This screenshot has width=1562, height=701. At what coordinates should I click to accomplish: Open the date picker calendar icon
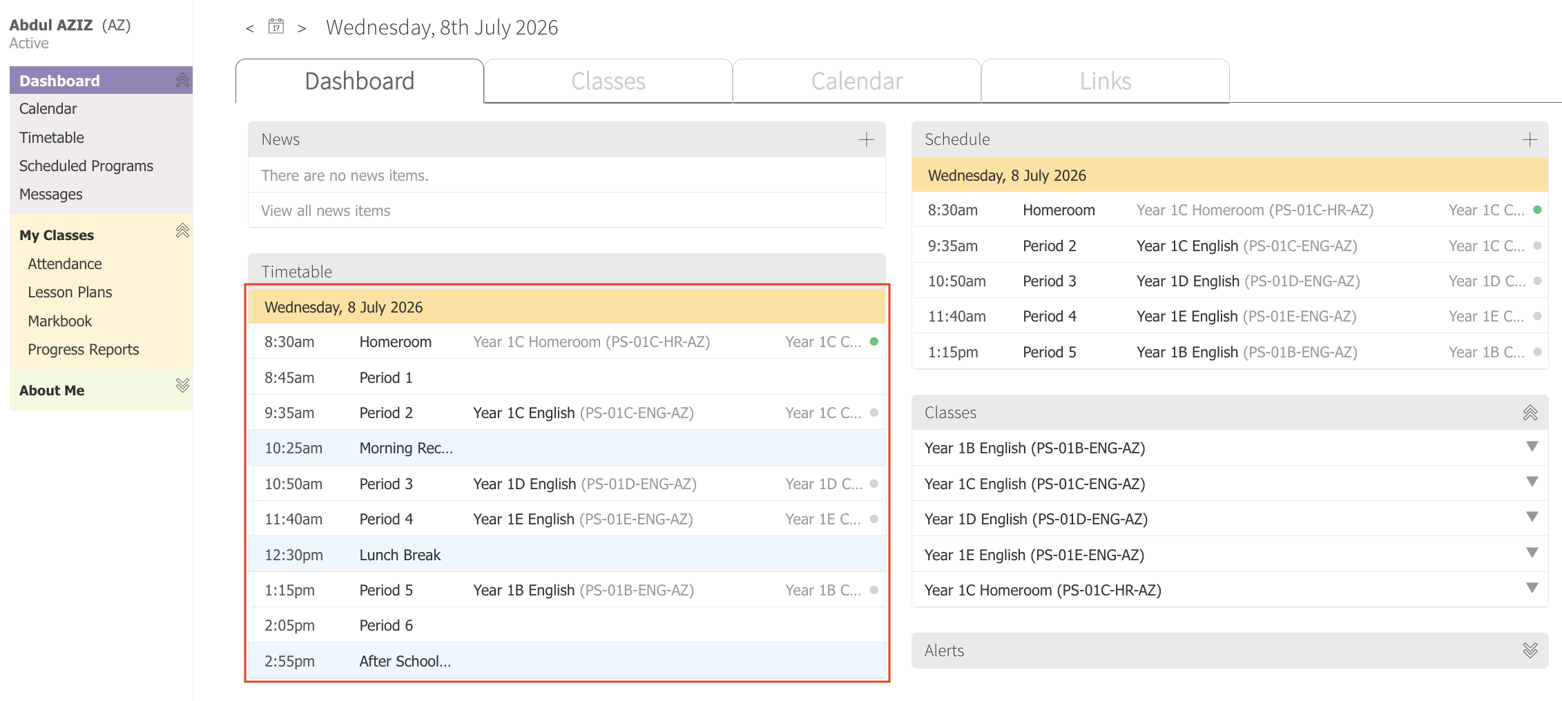(276, 27)
